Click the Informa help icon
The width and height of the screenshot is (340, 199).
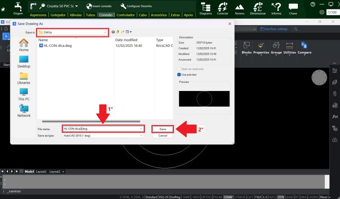[x=276, y=7]
